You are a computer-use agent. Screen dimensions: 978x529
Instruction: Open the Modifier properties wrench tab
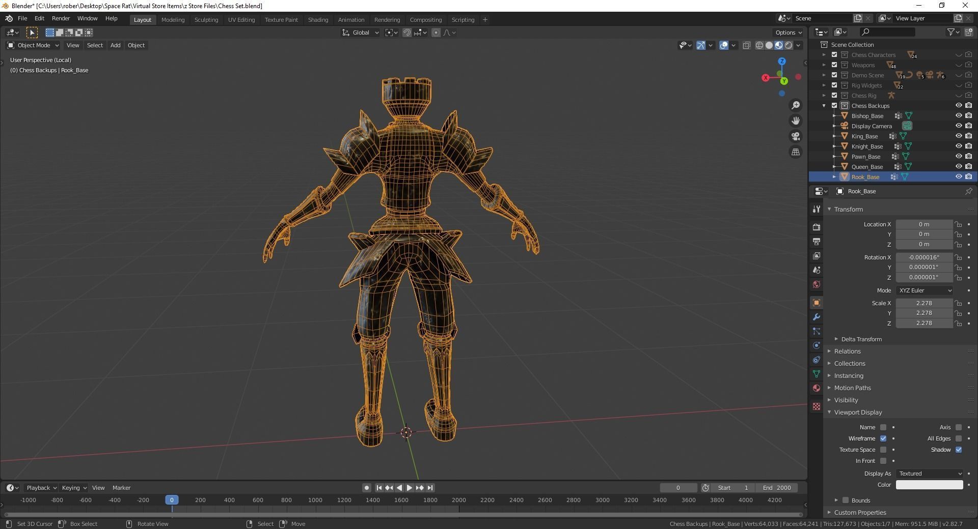pos(817,317)
